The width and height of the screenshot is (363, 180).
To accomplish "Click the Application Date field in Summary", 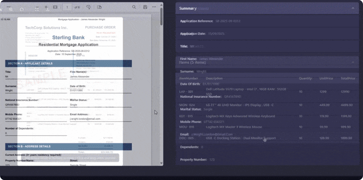I will point(267,33).
